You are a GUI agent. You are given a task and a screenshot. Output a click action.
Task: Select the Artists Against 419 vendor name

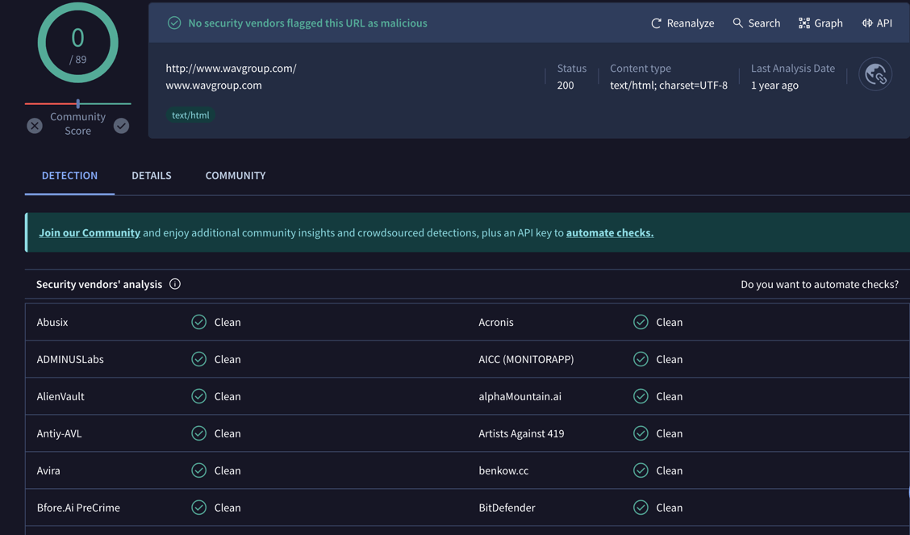point(521,433)
